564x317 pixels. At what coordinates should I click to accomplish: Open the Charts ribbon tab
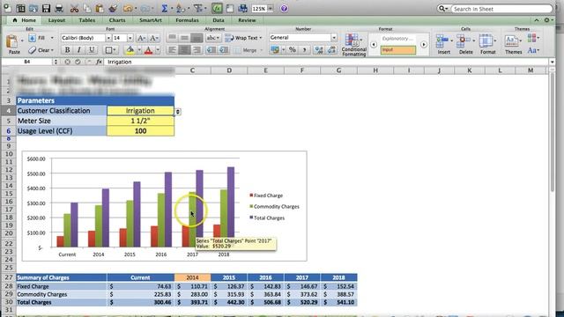point(117,20)
